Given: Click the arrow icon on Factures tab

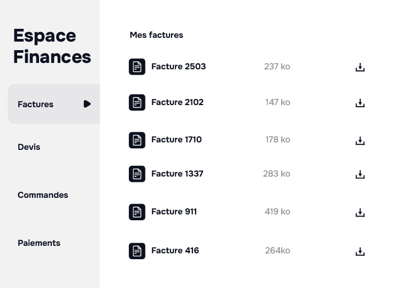Looking at the screenshot, I should (x=87, y=104).
